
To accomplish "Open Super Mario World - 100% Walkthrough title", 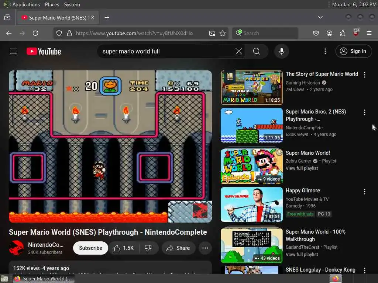I will (x=315, y=235).
